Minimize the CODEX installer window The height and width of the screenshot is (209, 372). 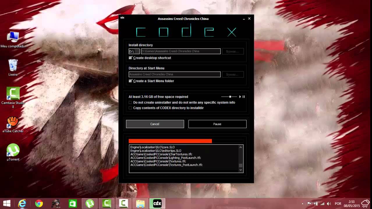tap(244, 19)
